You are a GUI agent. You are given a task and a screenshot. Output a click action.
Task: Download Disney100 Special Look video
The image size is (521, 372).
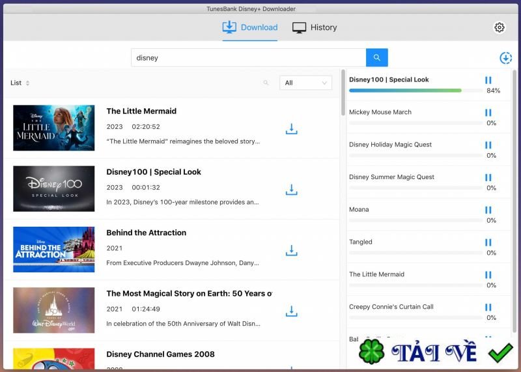[291, 190]
